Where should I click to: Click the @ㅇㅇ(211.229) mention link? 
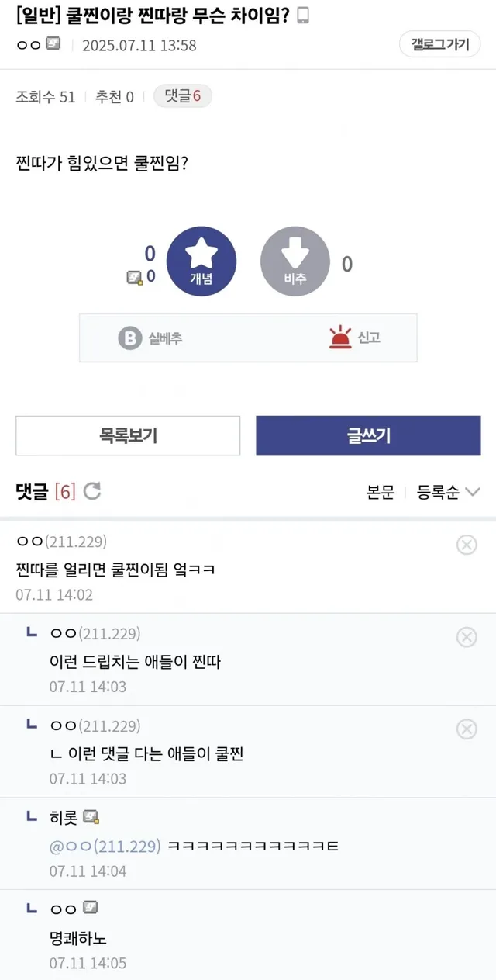(x=105, y=846)
